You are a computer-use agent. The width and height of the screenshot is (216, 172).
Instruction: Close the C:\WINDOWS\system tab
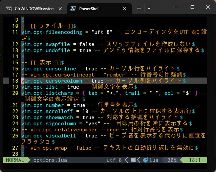click(60, 8)
